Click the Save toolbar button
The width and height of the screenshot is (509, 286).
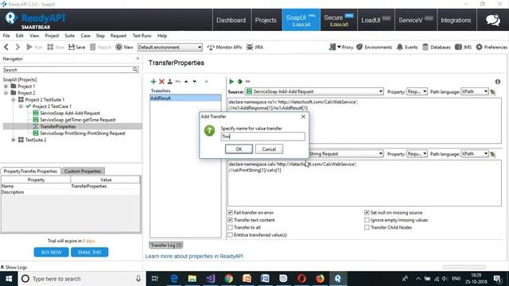(77, 47)
